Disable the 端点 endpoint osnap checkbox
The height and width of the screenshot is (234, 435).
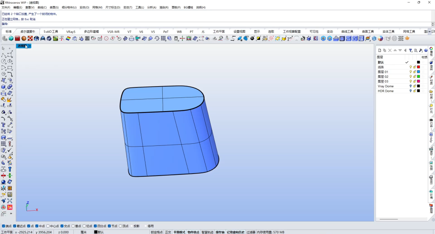click(x=3, y=226)
